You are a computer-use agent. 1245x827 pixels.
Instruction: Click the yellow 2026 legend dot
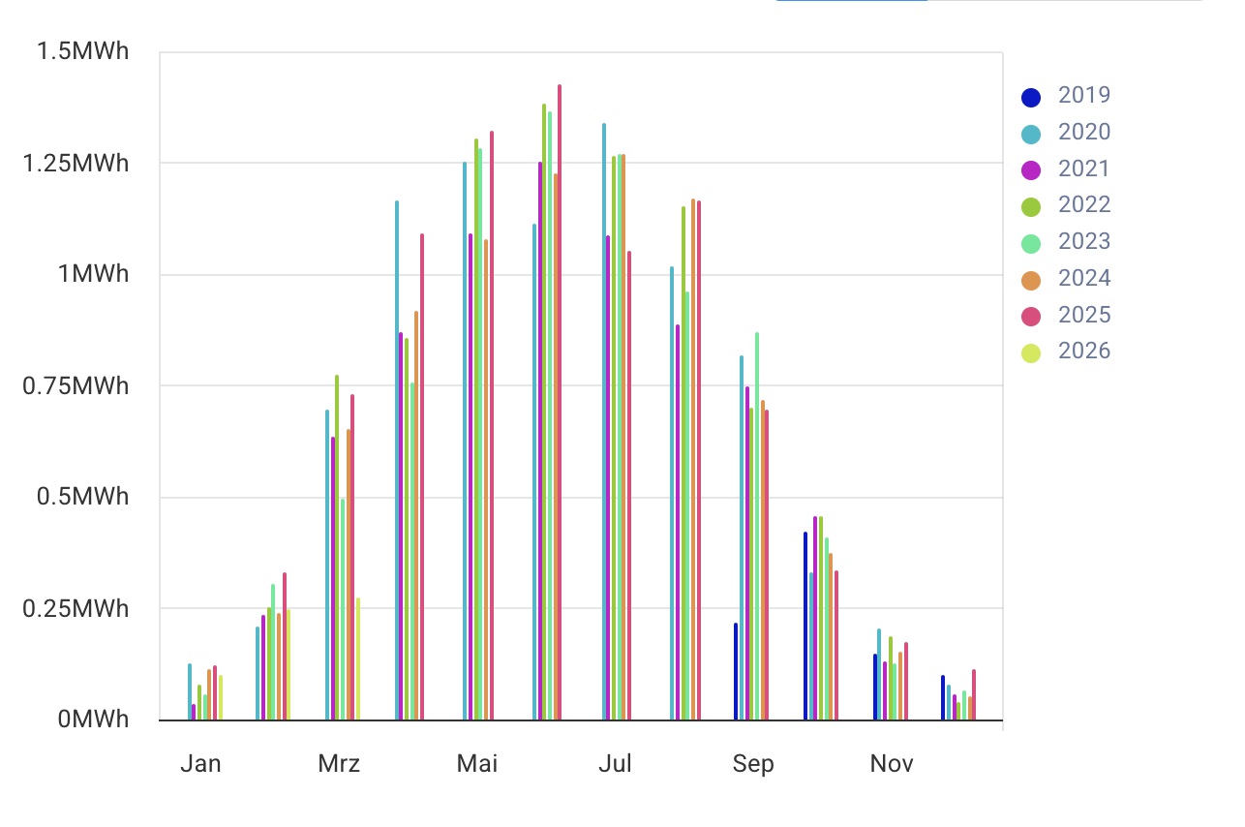tap(1032, 352)
